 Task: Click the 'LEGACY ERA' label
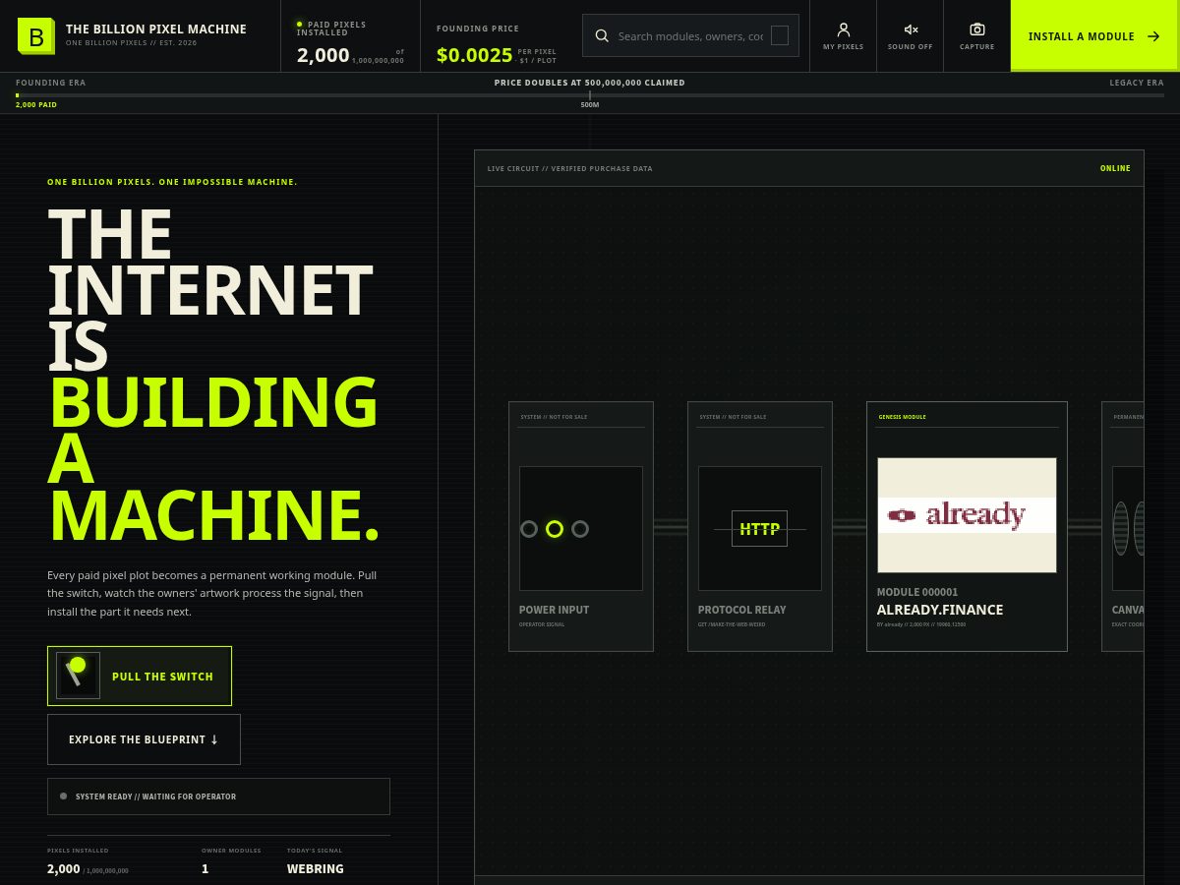[1137, 83]
